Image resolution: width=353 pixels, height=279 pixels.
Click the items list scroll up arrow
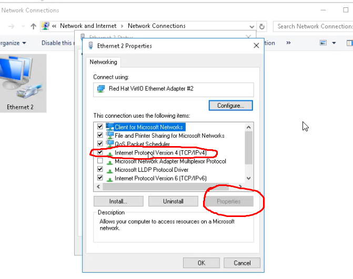pyautogui.click(x=248, y=127)
